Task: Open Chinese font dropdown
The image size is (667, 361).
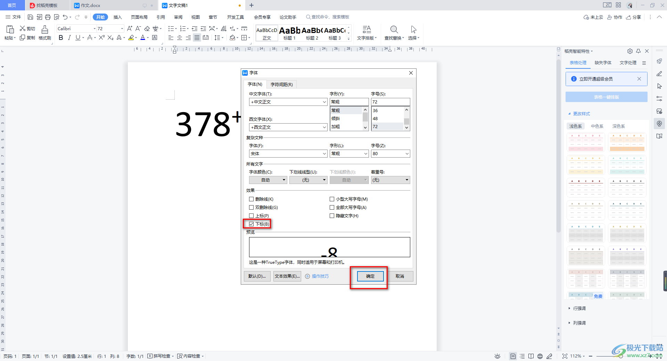Action: coord(324,102)
